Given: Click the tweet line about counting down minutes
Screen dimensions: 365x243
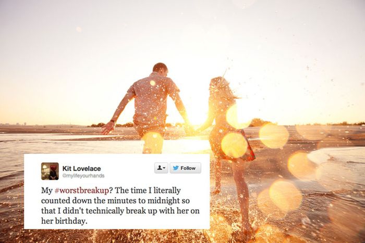Looking at the screenshot, I should (115, 200).
